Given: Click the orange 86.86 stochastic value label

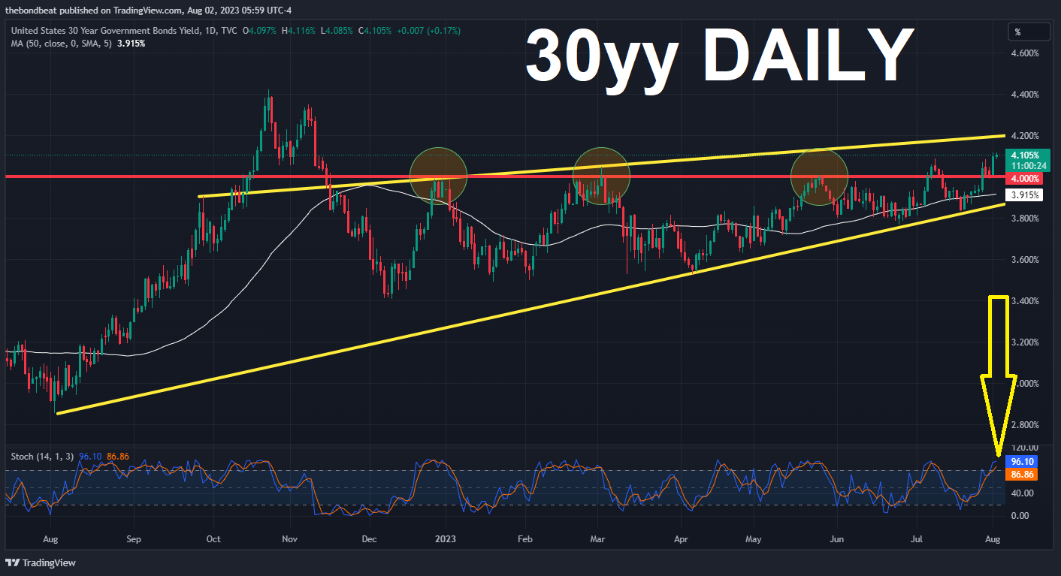Looking at the screenshot, I should [1023, 475].
